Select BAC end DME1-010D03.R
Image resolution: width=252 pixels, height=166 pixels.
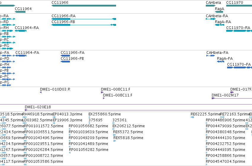pos(41,92)
